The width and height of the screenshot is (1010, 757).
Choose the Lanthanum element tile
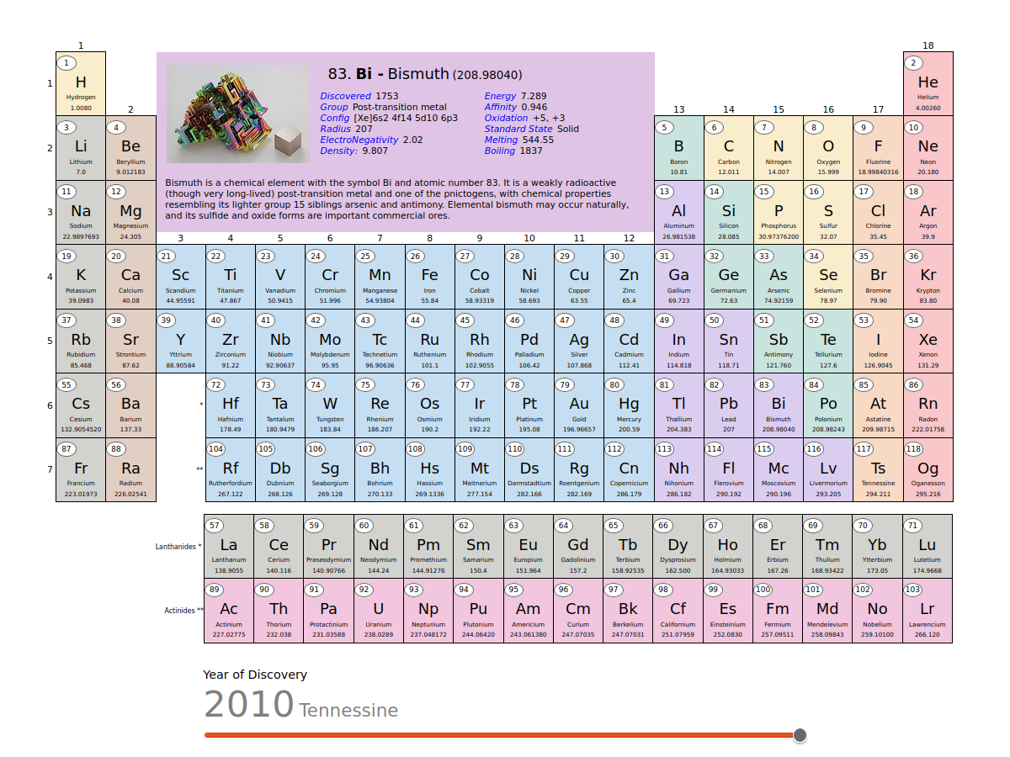[x=229, y=547]
